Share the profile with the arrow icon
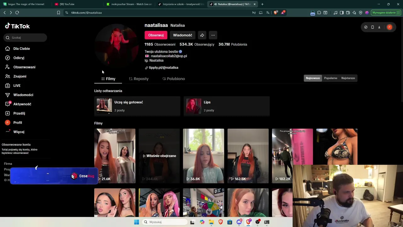This screenshot has width=403, height=227. [202, 35]
